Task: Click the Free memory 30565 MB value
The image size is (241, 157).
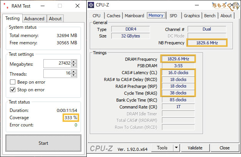Action: click(x=67, y=43)
